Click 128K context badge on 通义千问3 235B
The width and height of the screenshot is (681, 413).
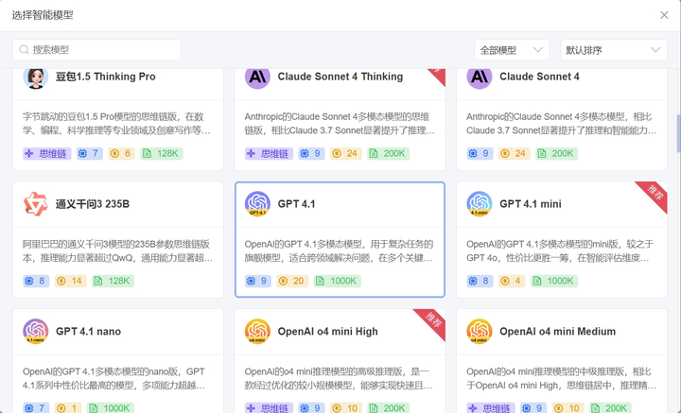tap(113, 281)
